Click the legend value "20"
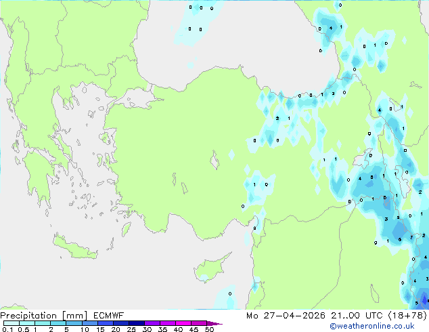Image resolution: width=429 pixels, height=332 pixels. click(x=116, y=329)
